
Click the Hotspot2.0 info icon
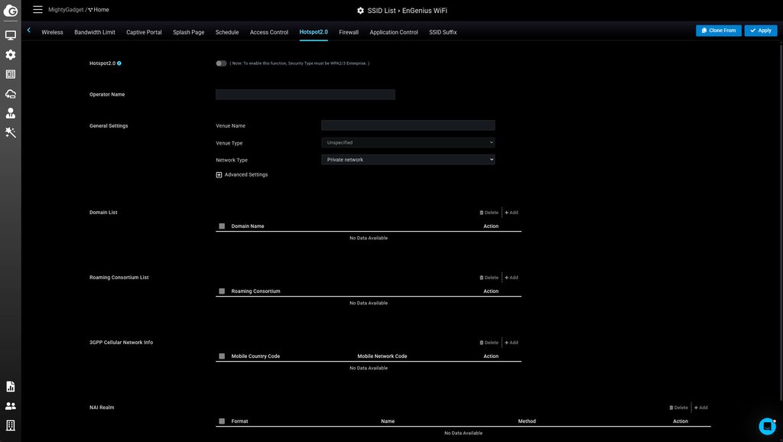[x=119, y=63]
